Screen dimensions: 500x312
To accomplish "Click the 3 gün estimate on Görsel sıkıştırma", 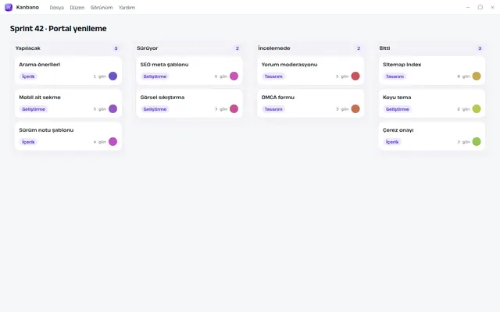I will 221,109.
